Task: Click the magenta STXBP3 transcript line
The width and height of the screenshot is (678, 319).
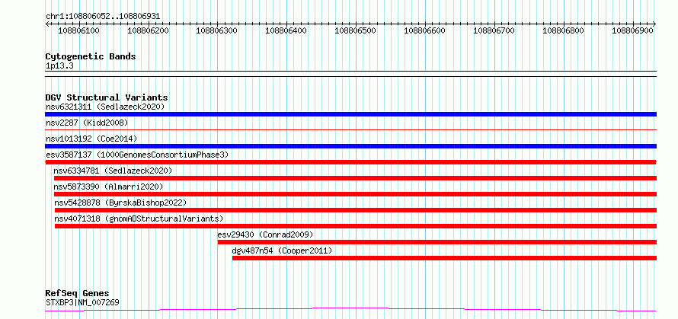Action: [x=351, y=309]
